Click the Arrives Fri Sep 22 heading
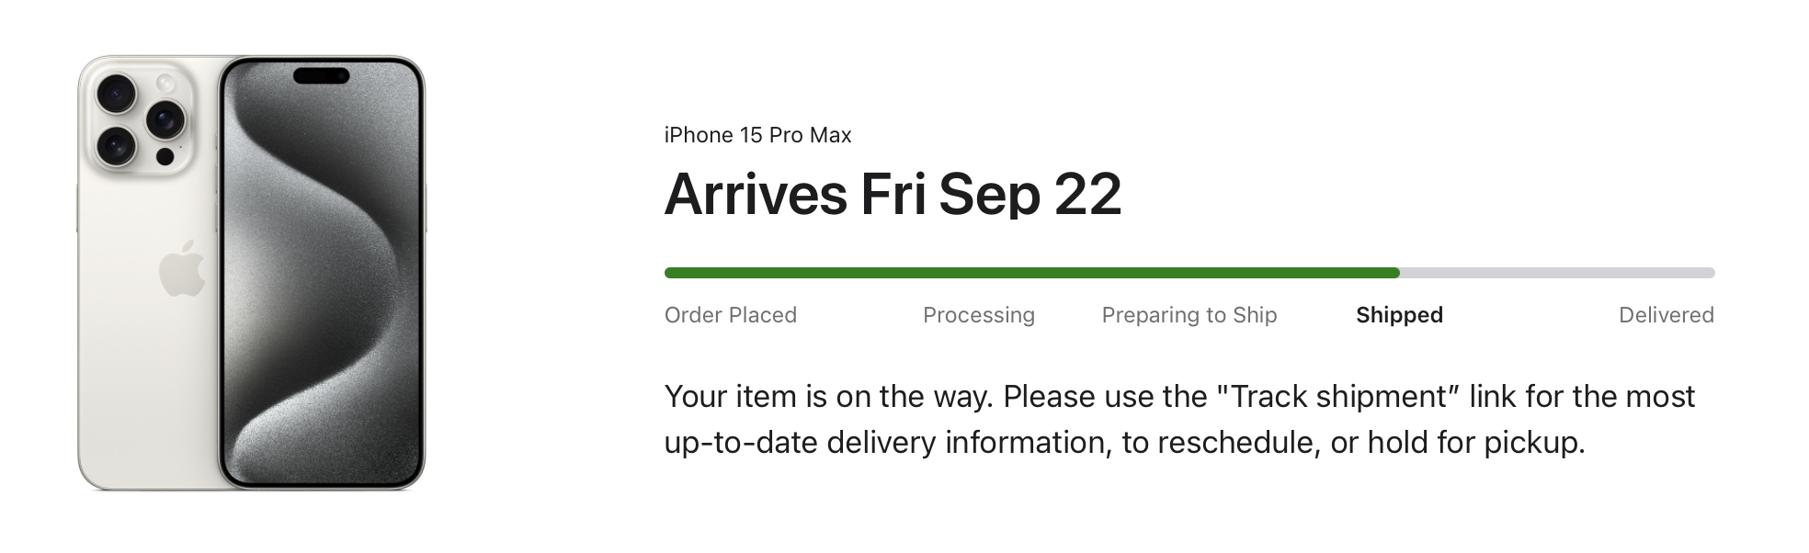 [893, 195]
